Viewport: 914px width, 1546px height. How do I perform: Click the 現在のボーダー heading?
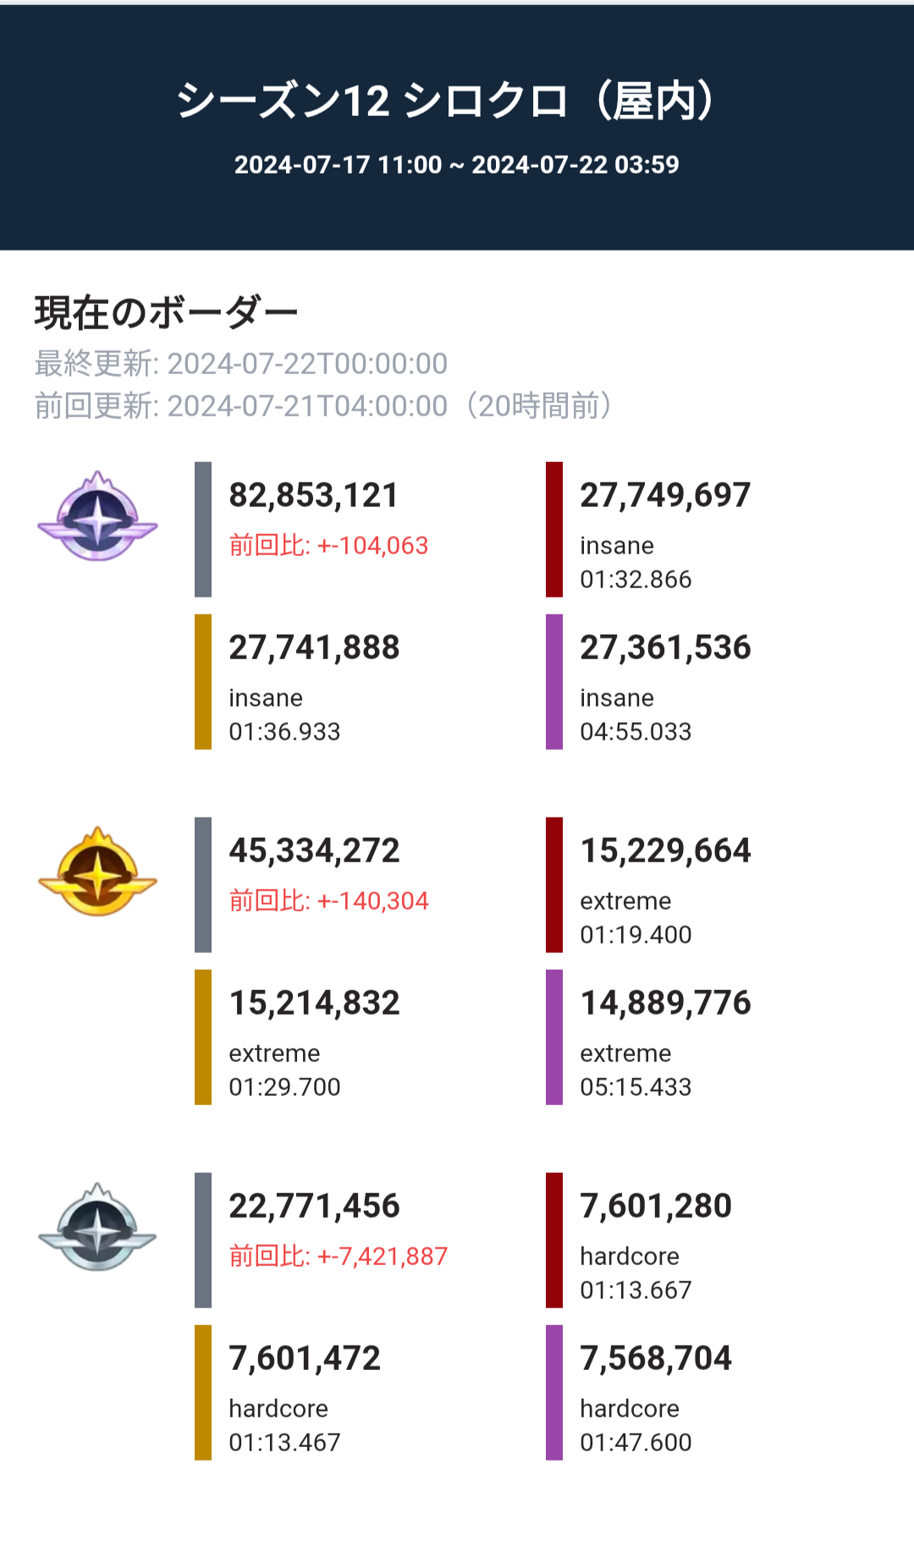click(167, 313)
